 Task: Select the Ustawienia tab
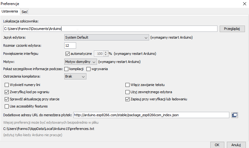pos(10,11)
